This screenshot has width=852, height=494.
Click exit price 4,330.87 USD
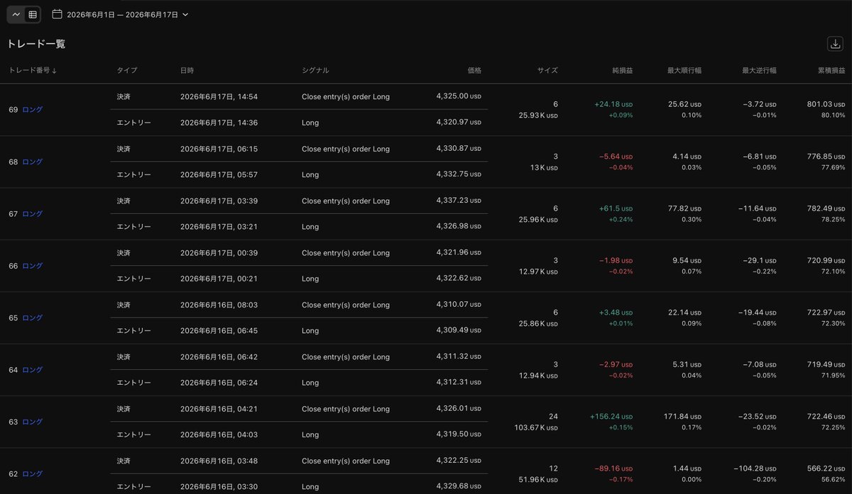coord(459,147)
